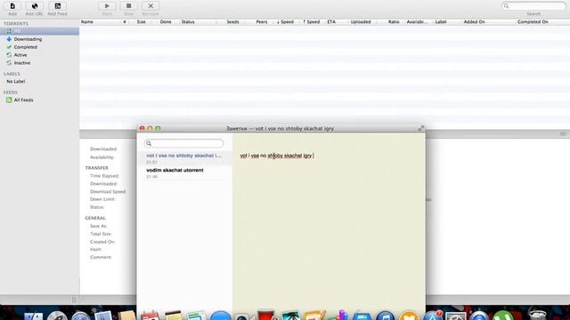570x320 pixels.
Task: Sort the list by Name column
Action: [x=87, y=21]
